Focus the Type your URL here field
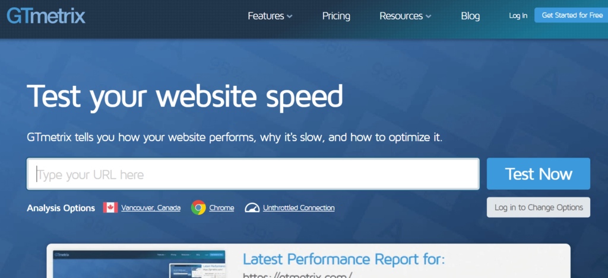The height and width of the screenshot is (278, 608). point(253,174)
